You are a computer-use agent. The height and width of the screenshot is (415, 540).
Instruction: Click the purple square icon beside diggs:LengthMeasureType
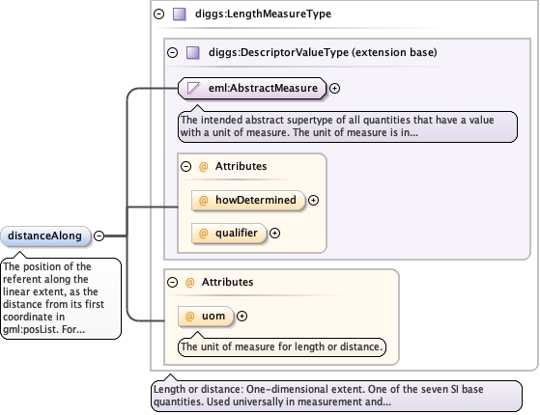(x=179, y=14)
